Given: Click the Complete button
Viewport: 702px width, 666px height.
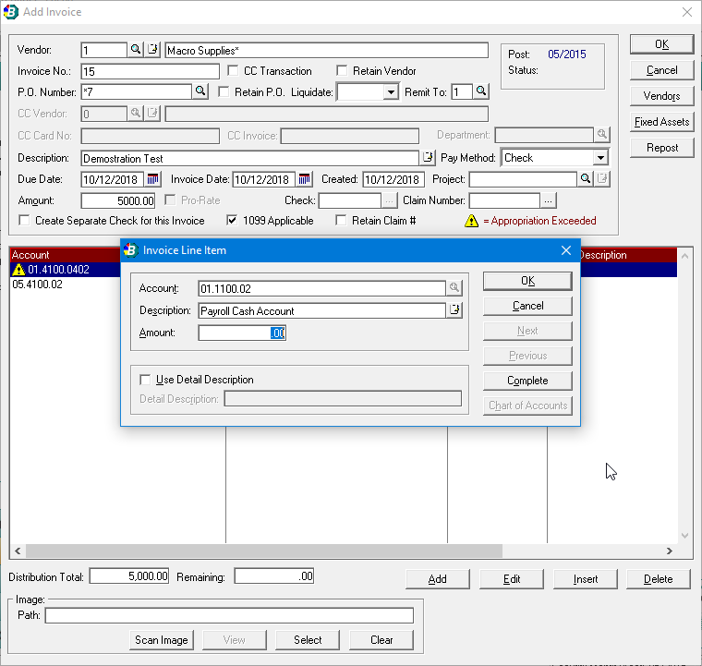Looking at the screenshot, I should click(527, 381).
